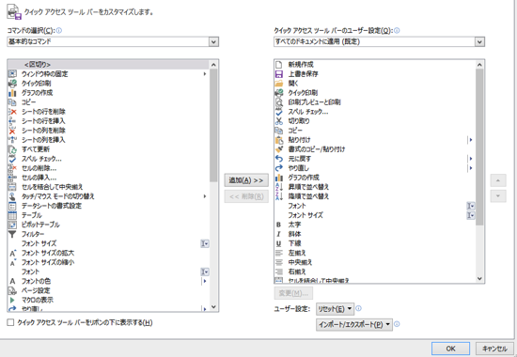Select the 下線 underline icon in the right list
The image size is (517, 357).
click(x=279, y=243)
